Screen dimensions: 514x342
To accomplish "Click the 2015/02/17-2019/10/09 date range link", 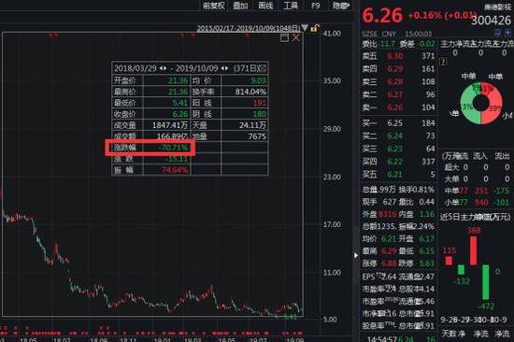I will (249, 28).
